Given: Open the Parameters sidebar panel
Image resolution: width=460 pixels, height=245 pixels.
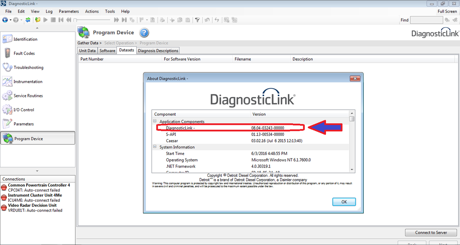Looking at the screenshot, I should (x=38, y=124).
